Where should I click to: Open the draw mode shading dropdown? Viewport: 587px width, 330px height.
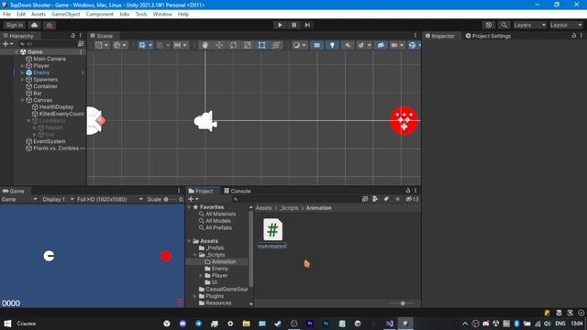(x=299, y=45)
